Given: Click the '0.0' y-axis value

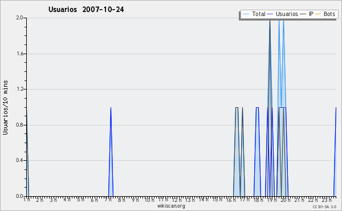Looking at the screenshot, I should tap(19, 196).
